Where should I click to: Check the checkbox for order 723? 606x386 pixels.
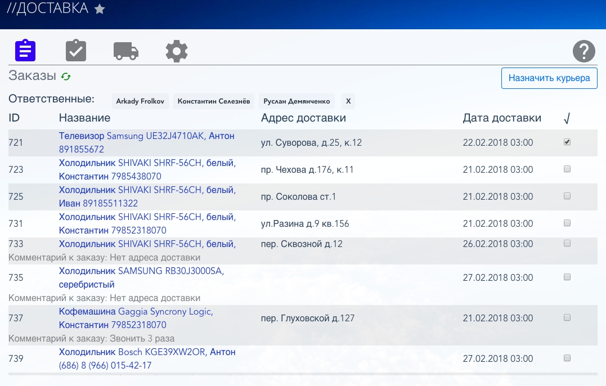(567, 169)
